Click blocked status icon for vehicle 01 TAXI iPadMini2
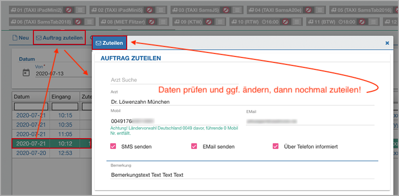The width and height of the screenshot is (399, 196). point(68,10)
